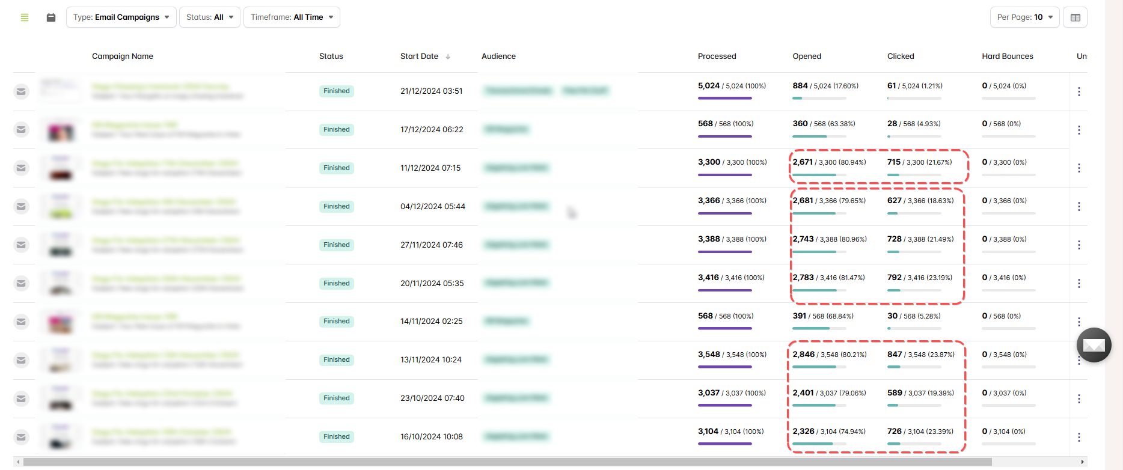The image size is (1123, 470).
Task: Open row menu for 17/12/2024 06:22 campaign
Action: pyautogui.click(x=1079, y=130)
